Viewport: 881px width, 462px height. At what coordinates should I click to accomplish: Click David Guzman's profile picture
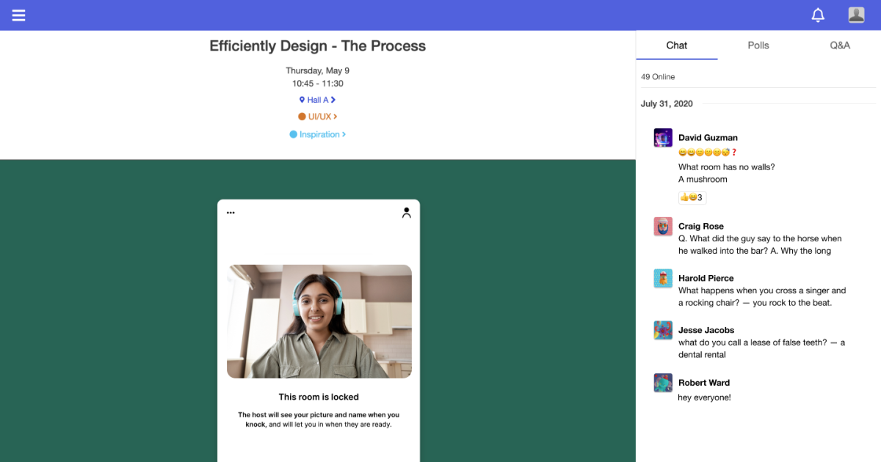[662, 137]
